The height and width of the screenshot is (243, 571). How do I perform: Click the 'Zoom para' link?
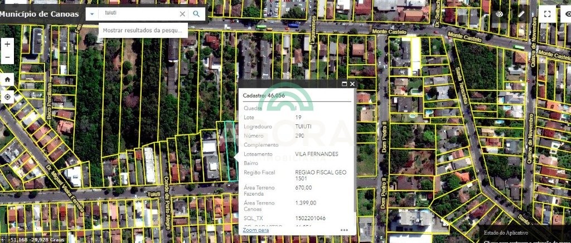(x=255, y=230)
